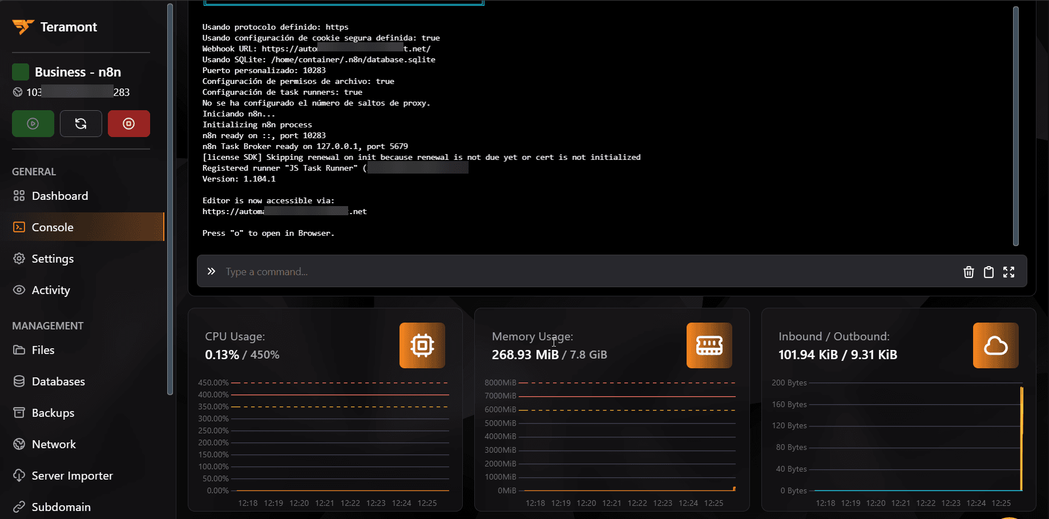The height and width of the screenshot is (519, 1049).
Task: Copy console output with clipboard icon
Action: coord(989,272)
